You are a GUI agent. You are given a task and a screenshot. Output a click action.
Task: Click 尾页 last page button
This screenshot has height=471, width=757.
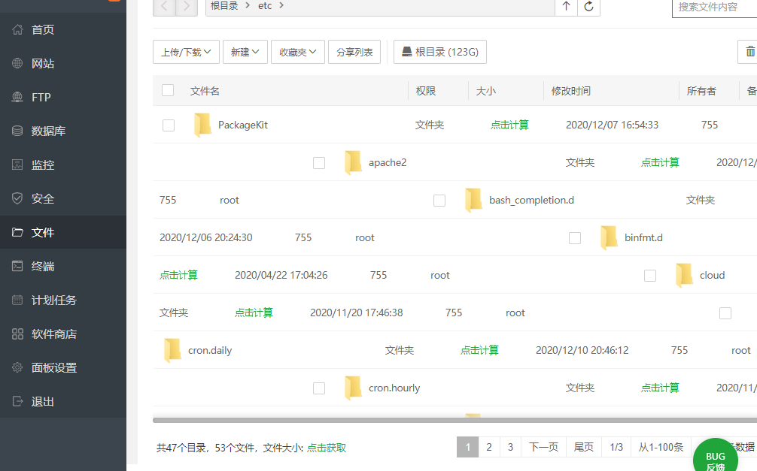click(x=584, y=447)
